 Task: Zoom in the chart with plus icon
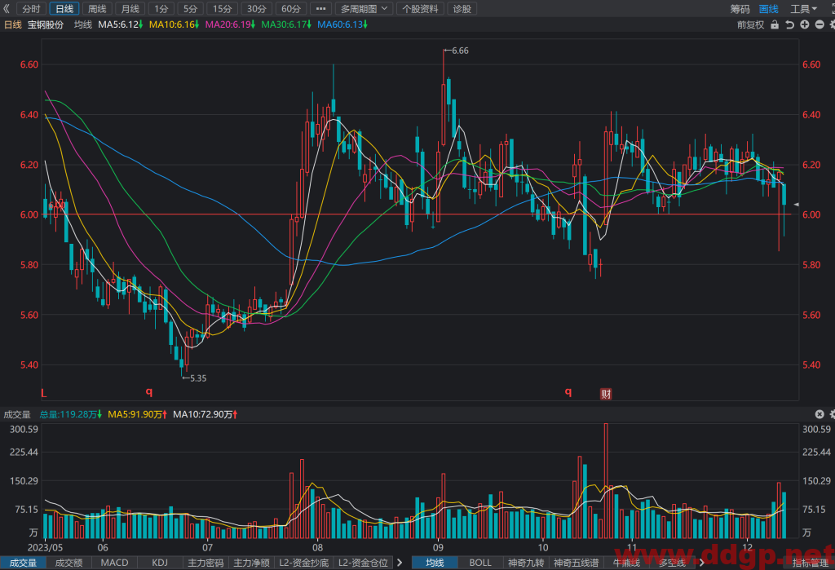805,24
